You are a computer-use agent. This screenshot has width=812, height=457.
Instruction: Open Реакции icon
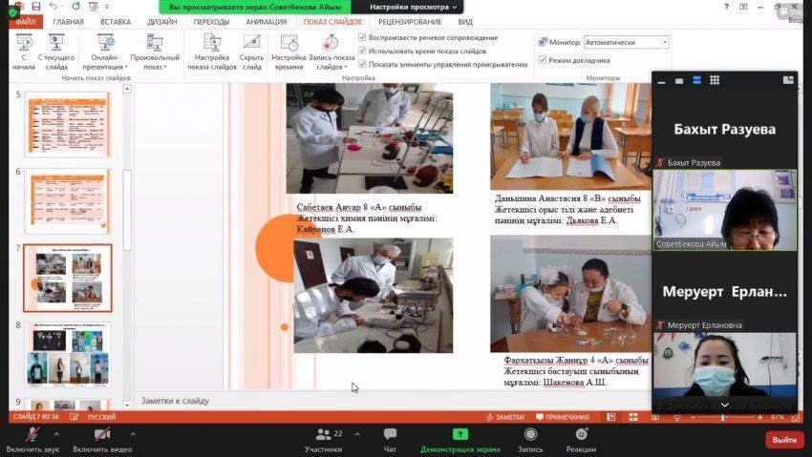[581, 434]
